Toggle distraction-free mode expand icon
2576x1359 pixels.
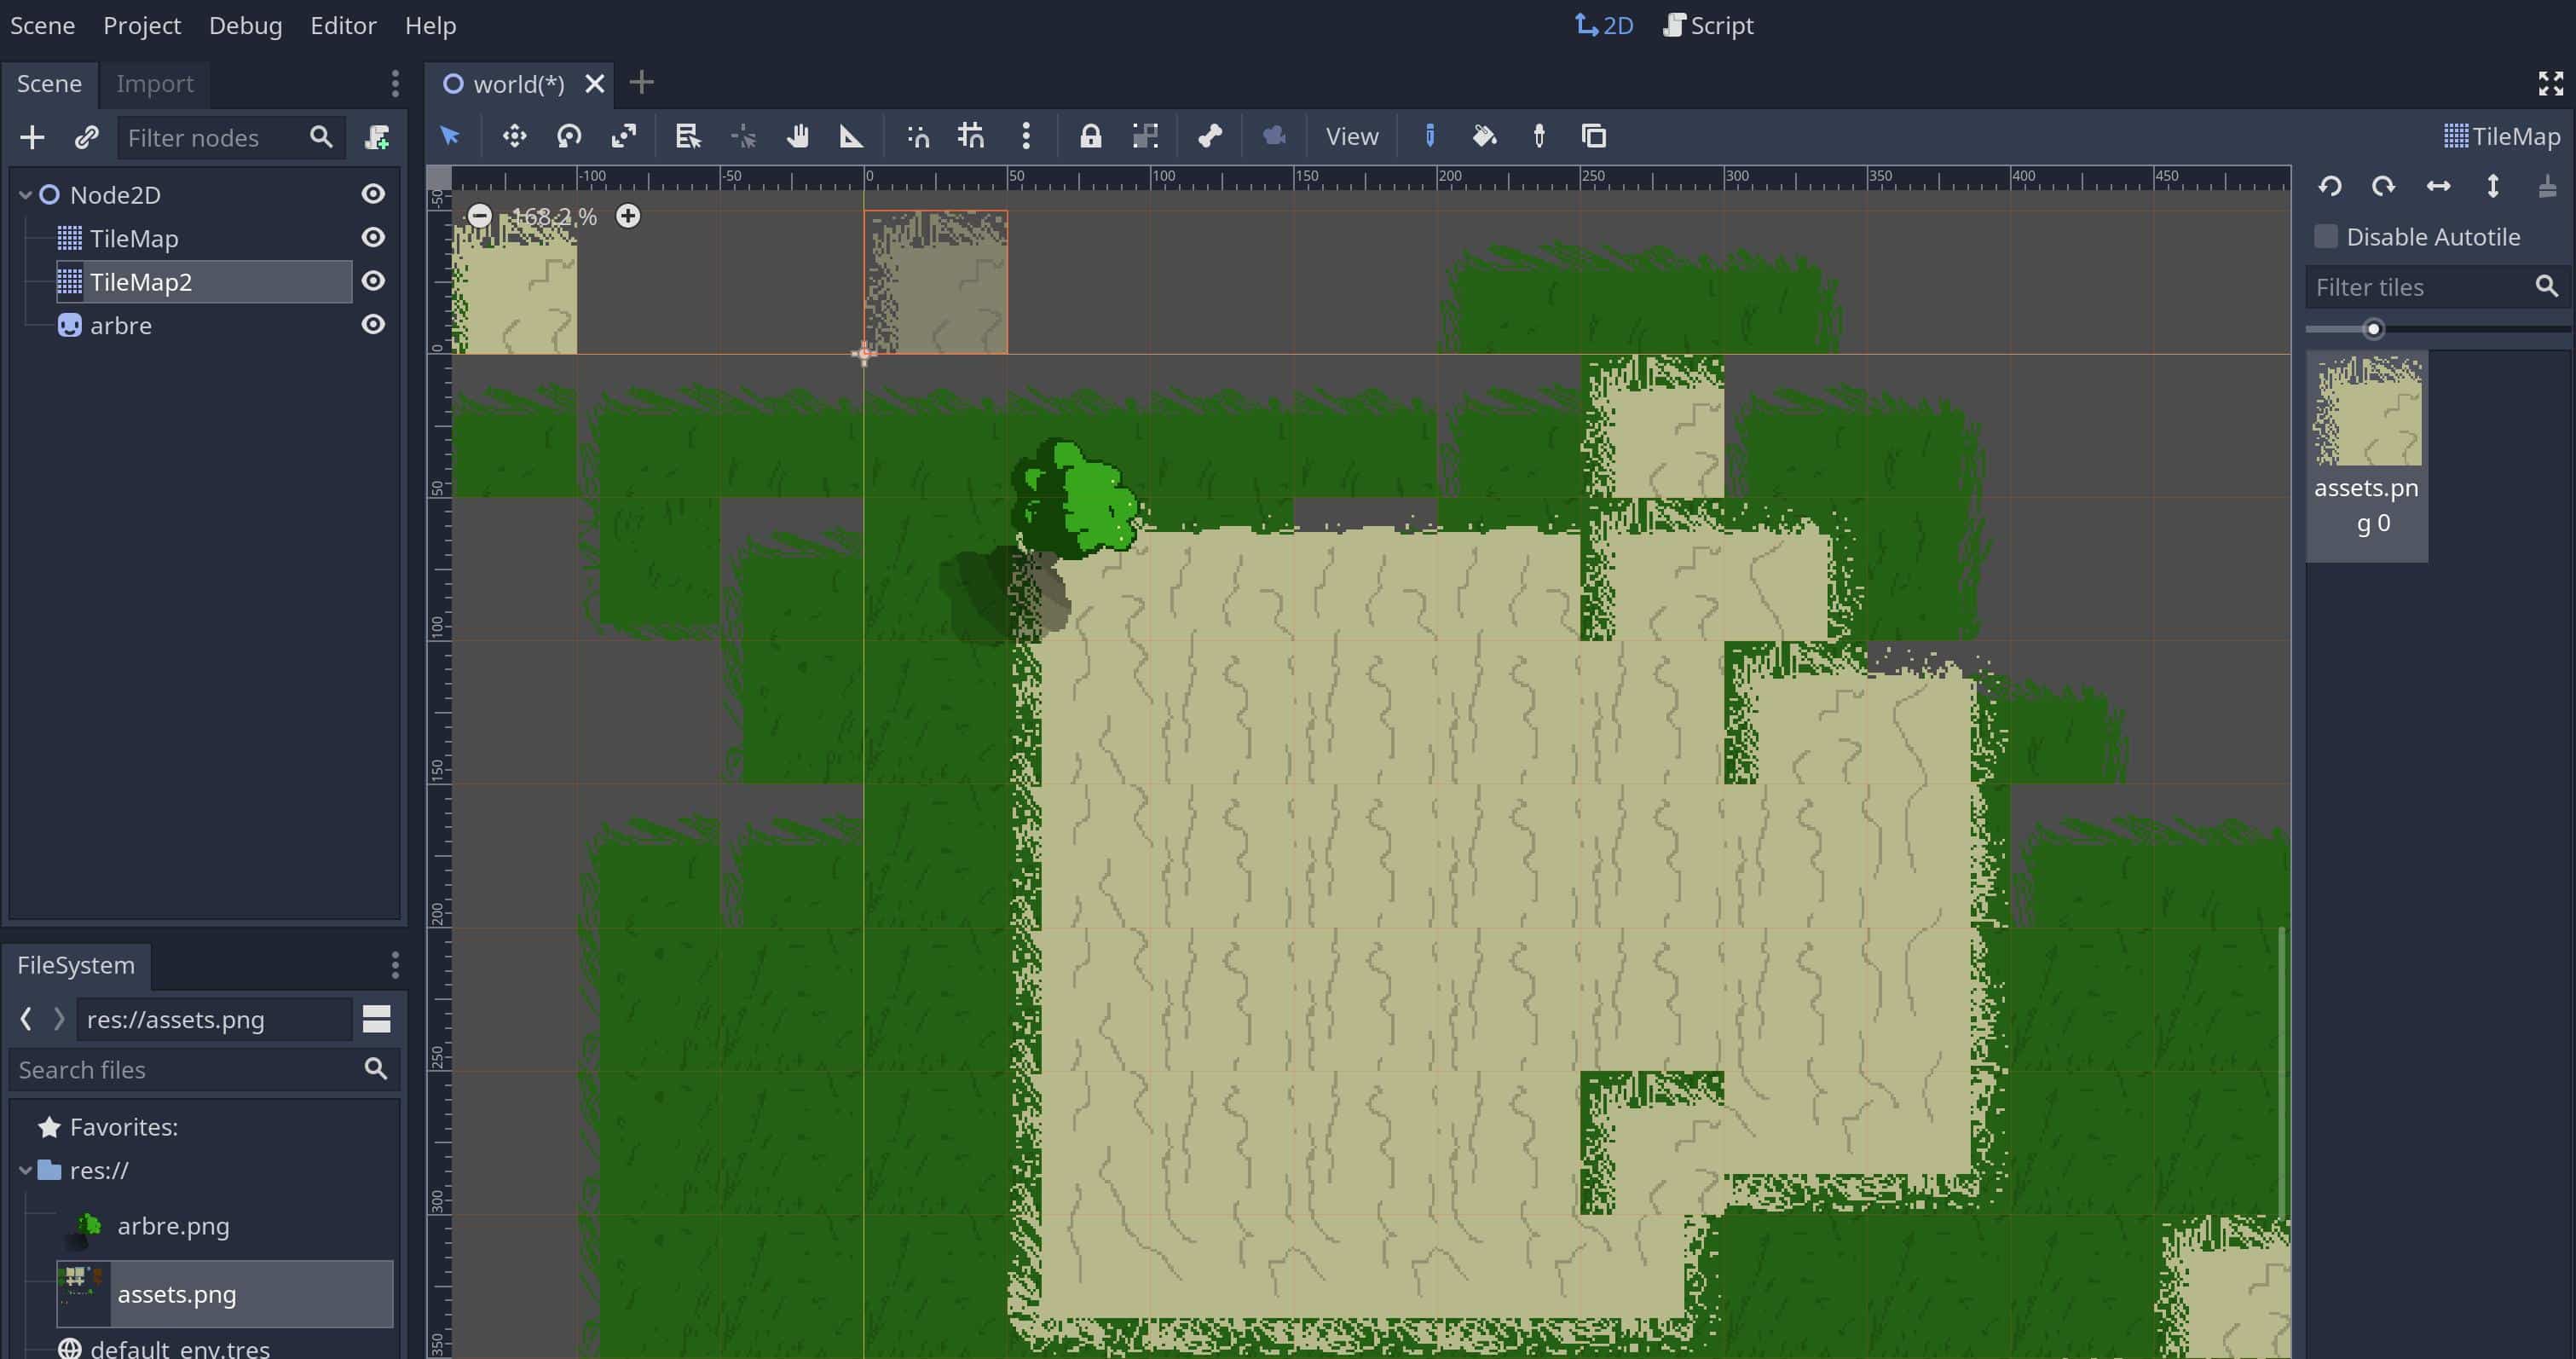coord(2551,84)
